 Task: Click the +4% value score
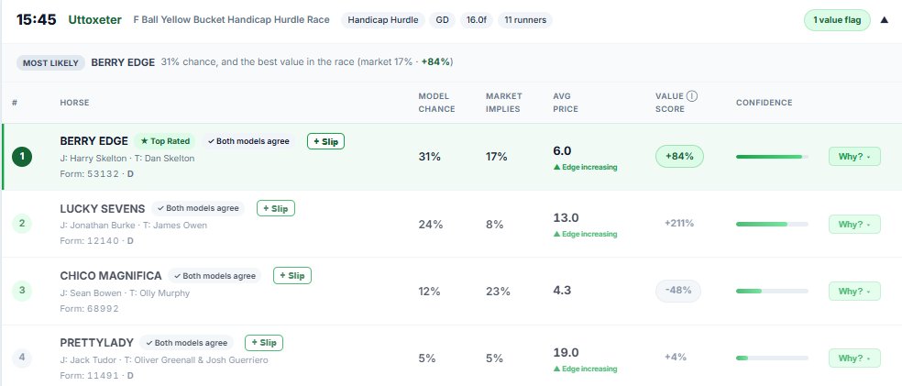click(x=676, y=358)
